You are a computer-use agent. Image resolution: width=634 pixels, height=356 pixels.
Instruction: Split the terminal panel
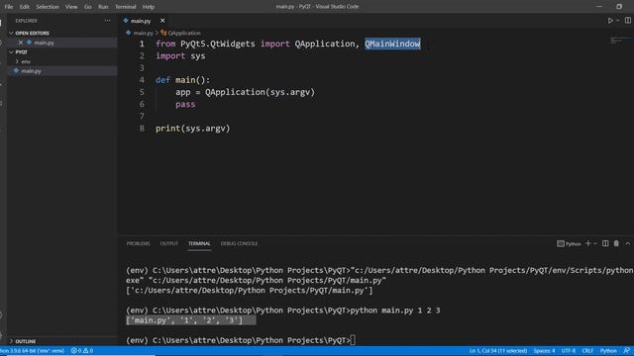coord(605,243)
